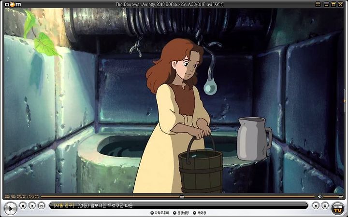Viewport: 348px width, 217px height.
Task: Maximize the GOM Player window
Action: coord(333,4)
